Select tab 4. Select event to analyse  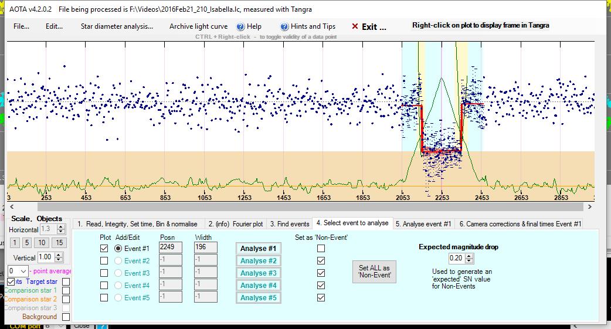pos(352,223)
